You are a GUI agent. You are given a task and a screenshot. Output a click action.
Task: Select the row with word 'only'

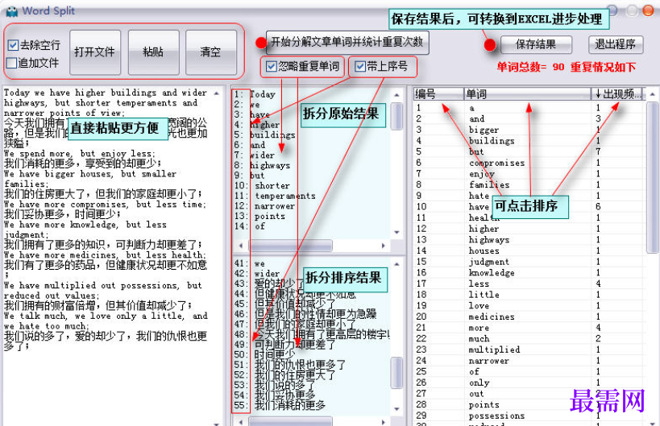click(529, 383)
